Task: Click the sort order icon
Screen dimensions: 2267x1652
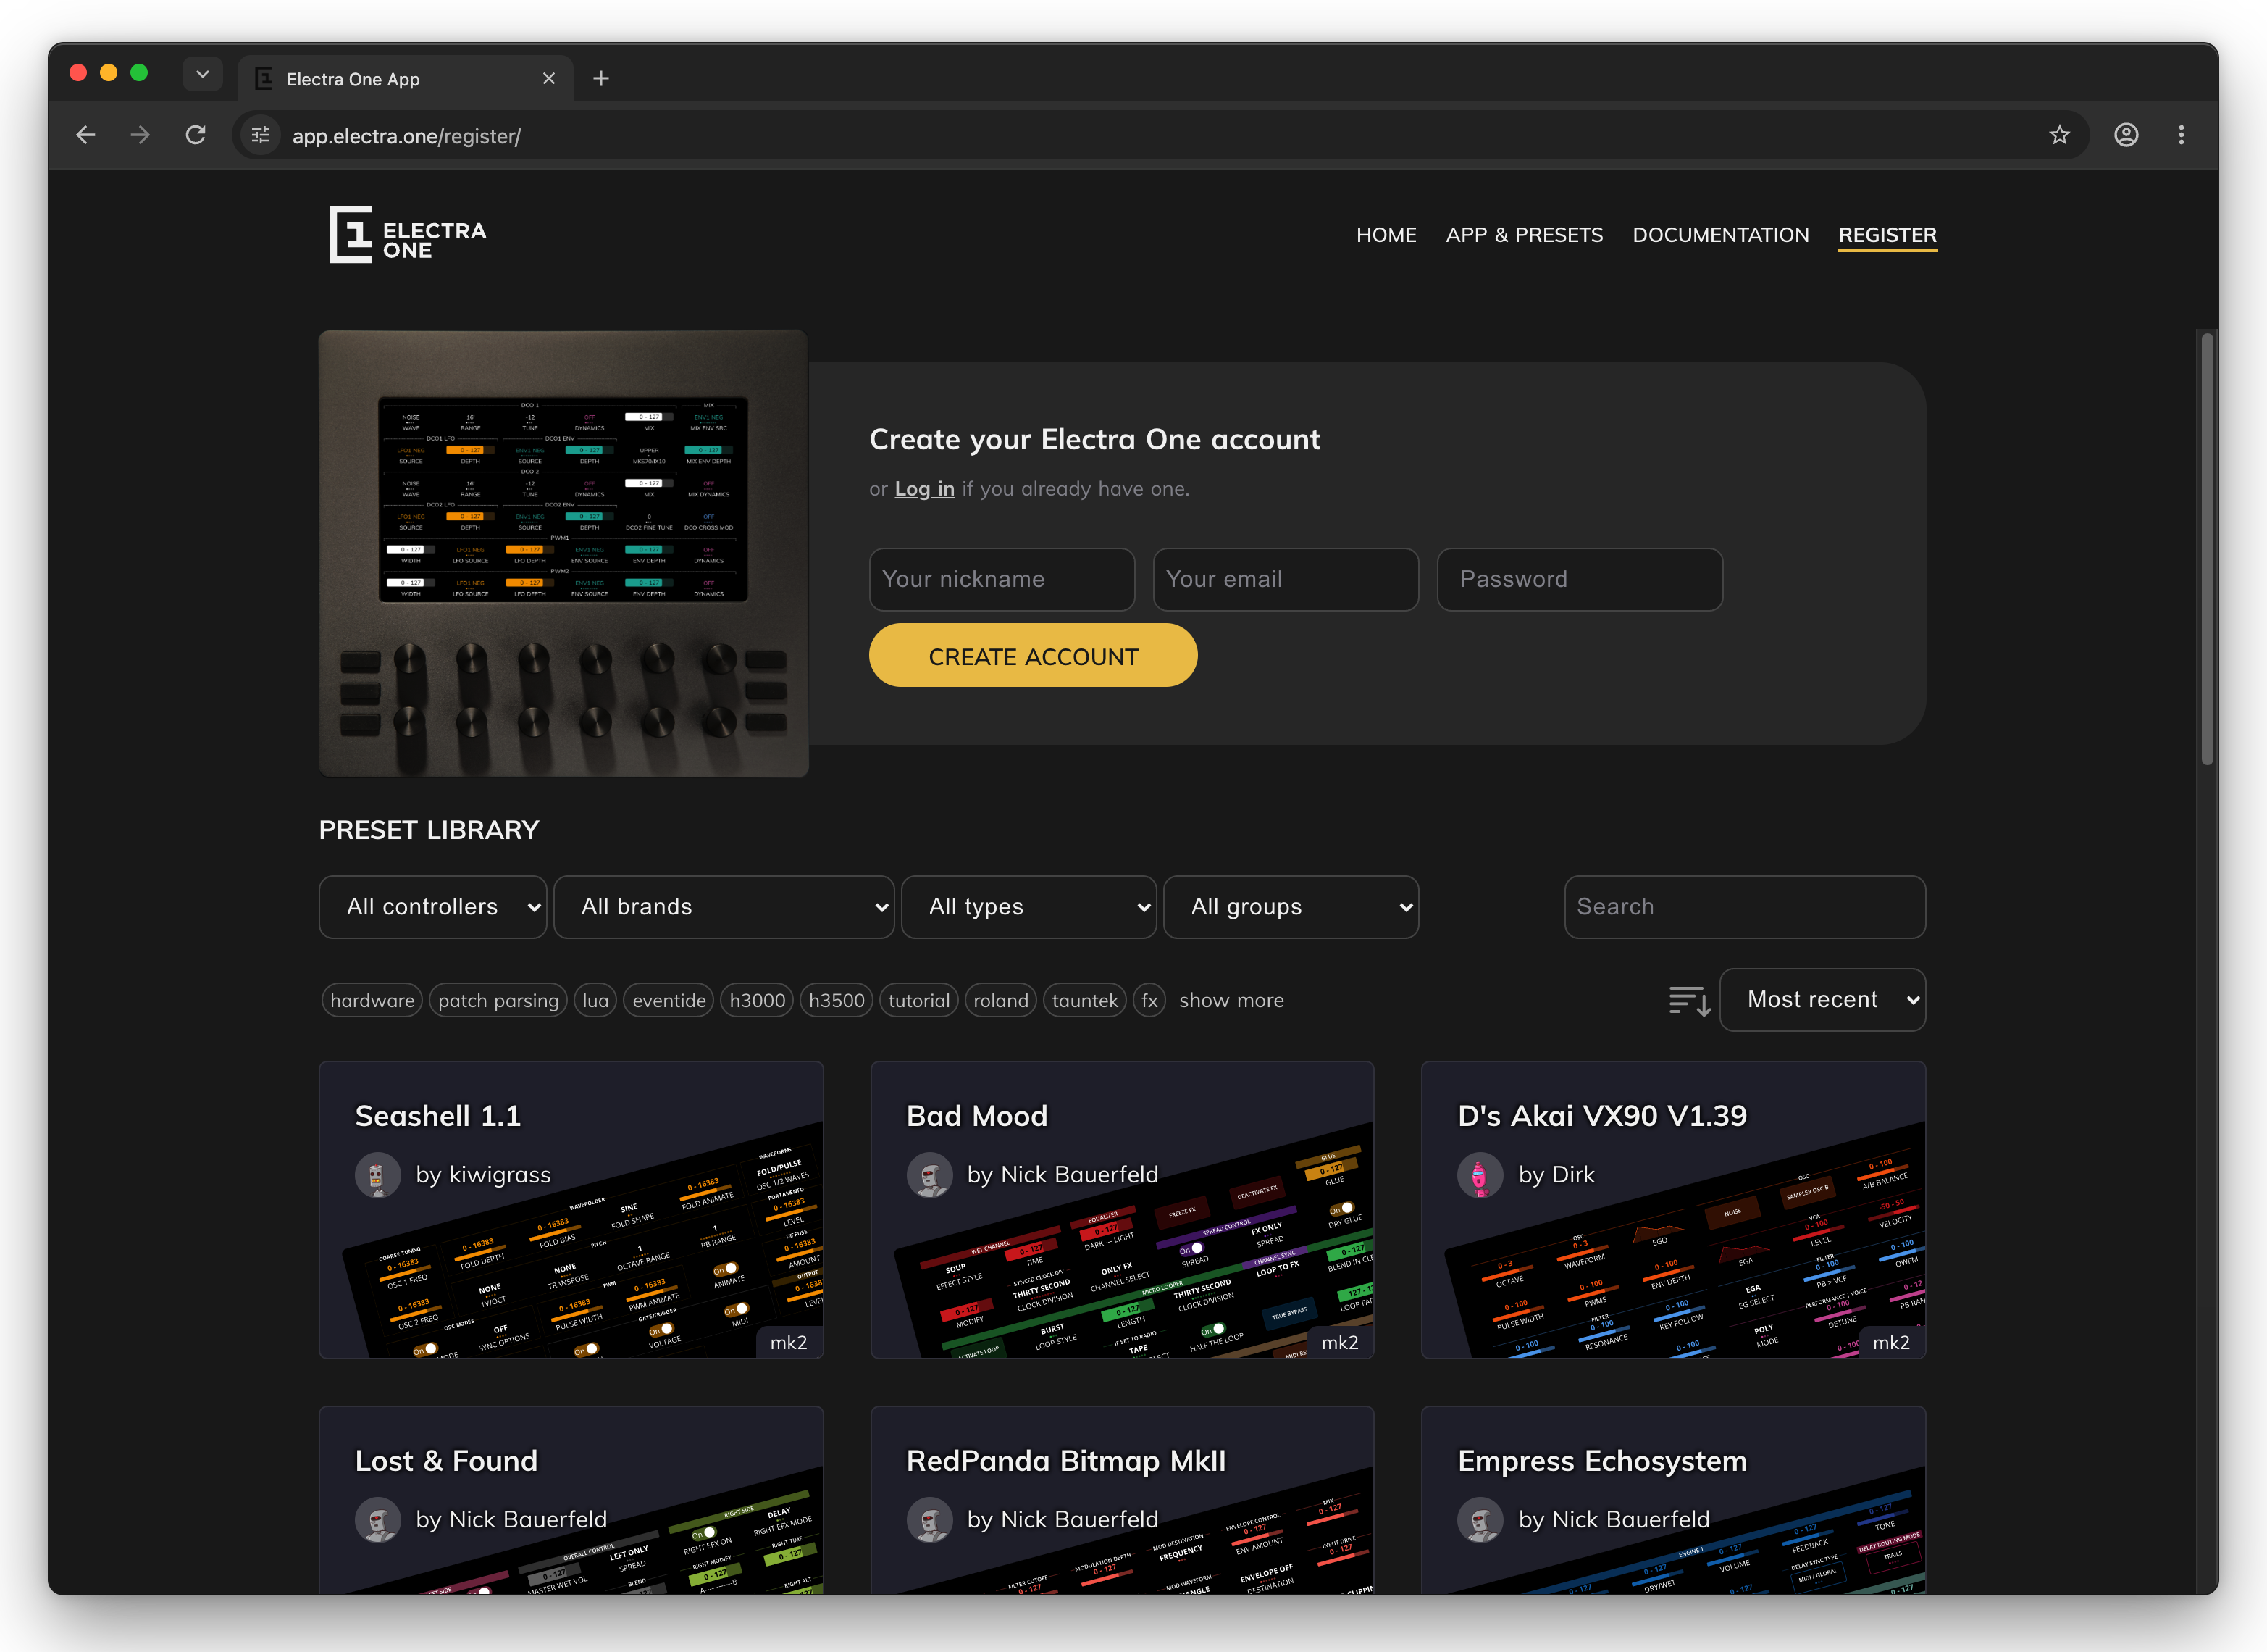Action: 1689,1000
